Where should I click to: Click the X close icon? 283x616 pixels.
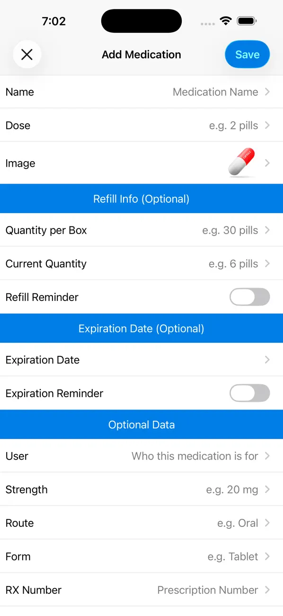click(x=27, y=54)
